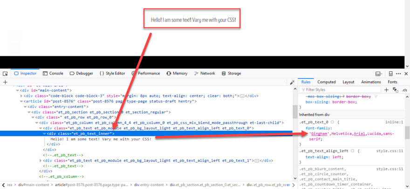
Task: Click the font-family property name
Action: pos(318,128)
